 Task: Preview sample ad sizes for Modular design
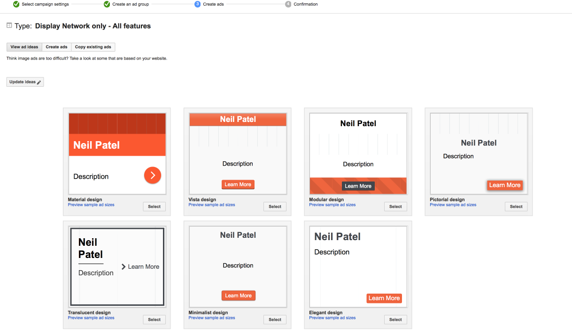point(332,205)
